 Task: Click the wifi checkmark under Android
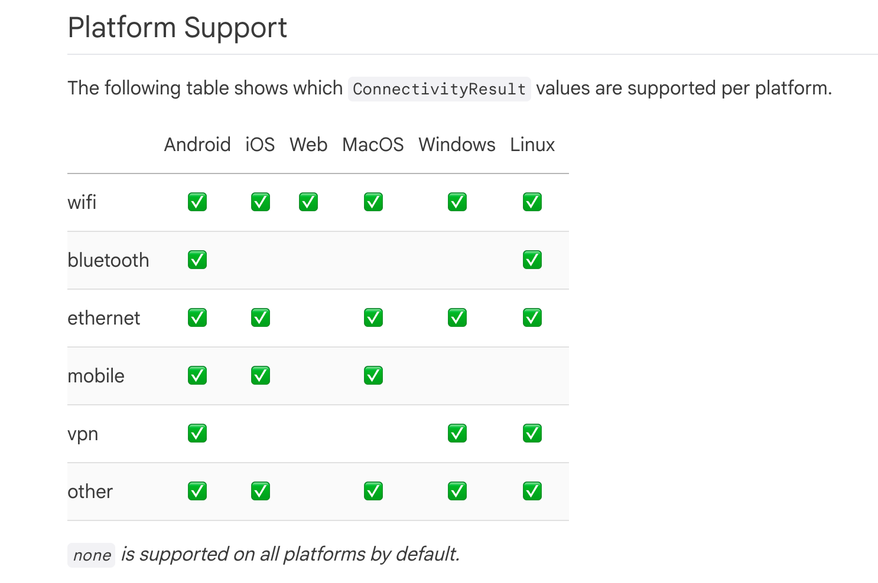[197, 202]
